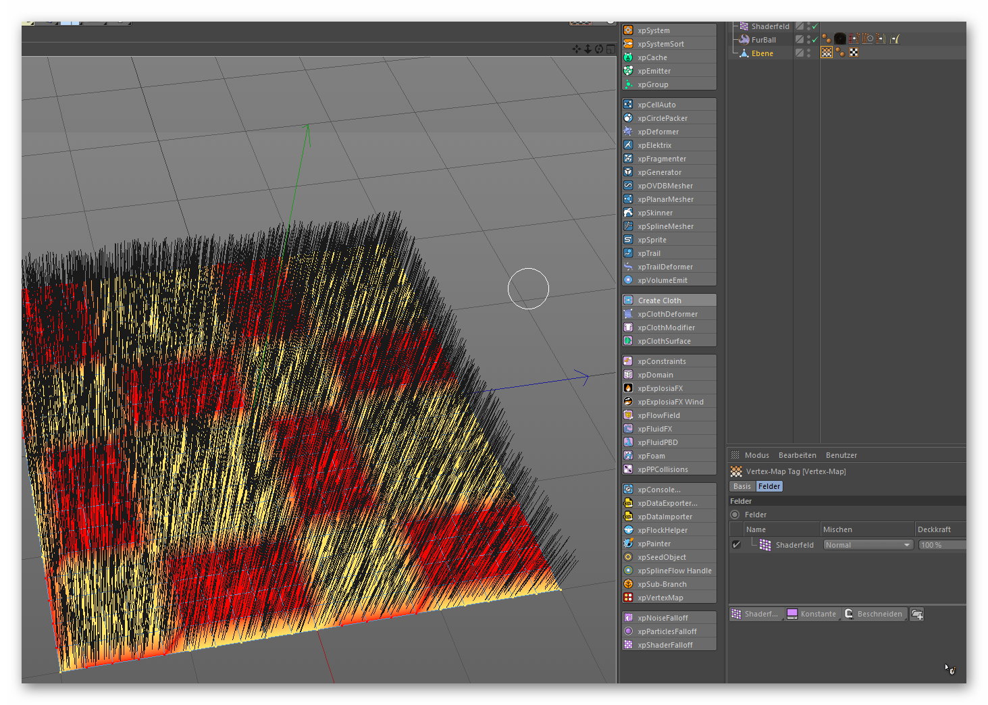The width and height of the screenshot is (988, 705).
Task: Click the xpEmitter icon in the list
Action: pos(628,71)
